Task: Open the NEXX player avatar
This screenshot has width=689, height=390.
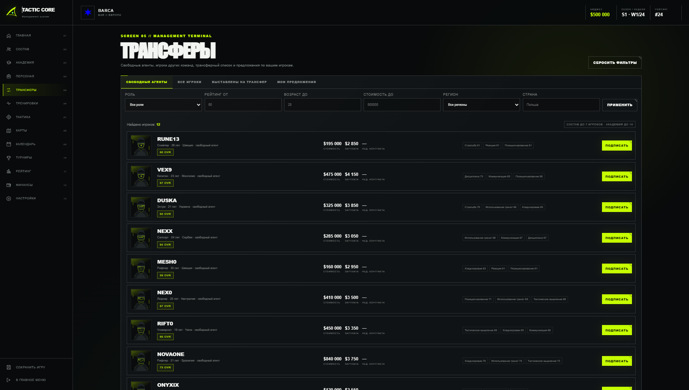Action: point(141,238)
